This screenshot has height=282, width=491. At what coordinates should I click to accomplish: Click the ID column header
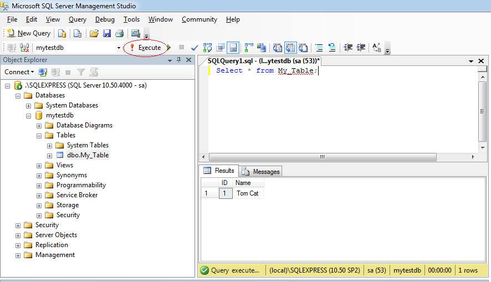tap(225, 183)
